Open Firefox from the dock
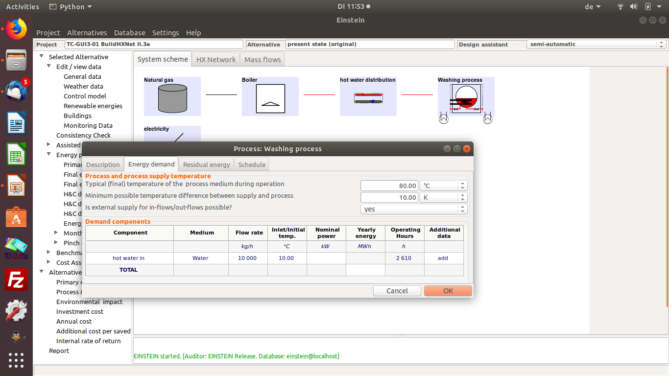 16,30
